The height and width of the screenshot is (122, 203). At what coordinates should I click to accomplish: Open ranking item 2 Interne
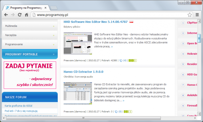tap(192, 33)
